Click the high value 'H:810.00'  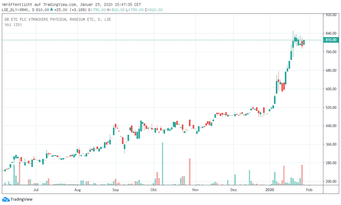(x=116, y=10)
